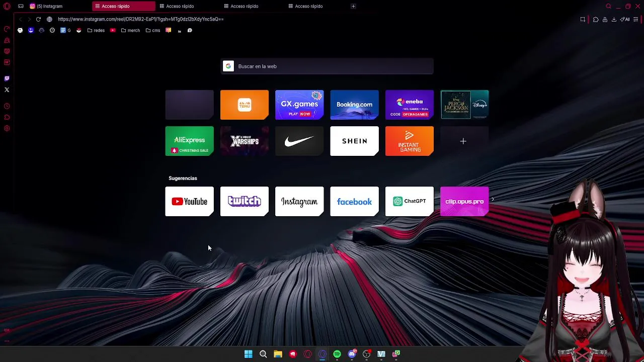The height and width of the screenshot is (362, 644).
Task: Open the AI assistant toolbar button
Action: 625,20
